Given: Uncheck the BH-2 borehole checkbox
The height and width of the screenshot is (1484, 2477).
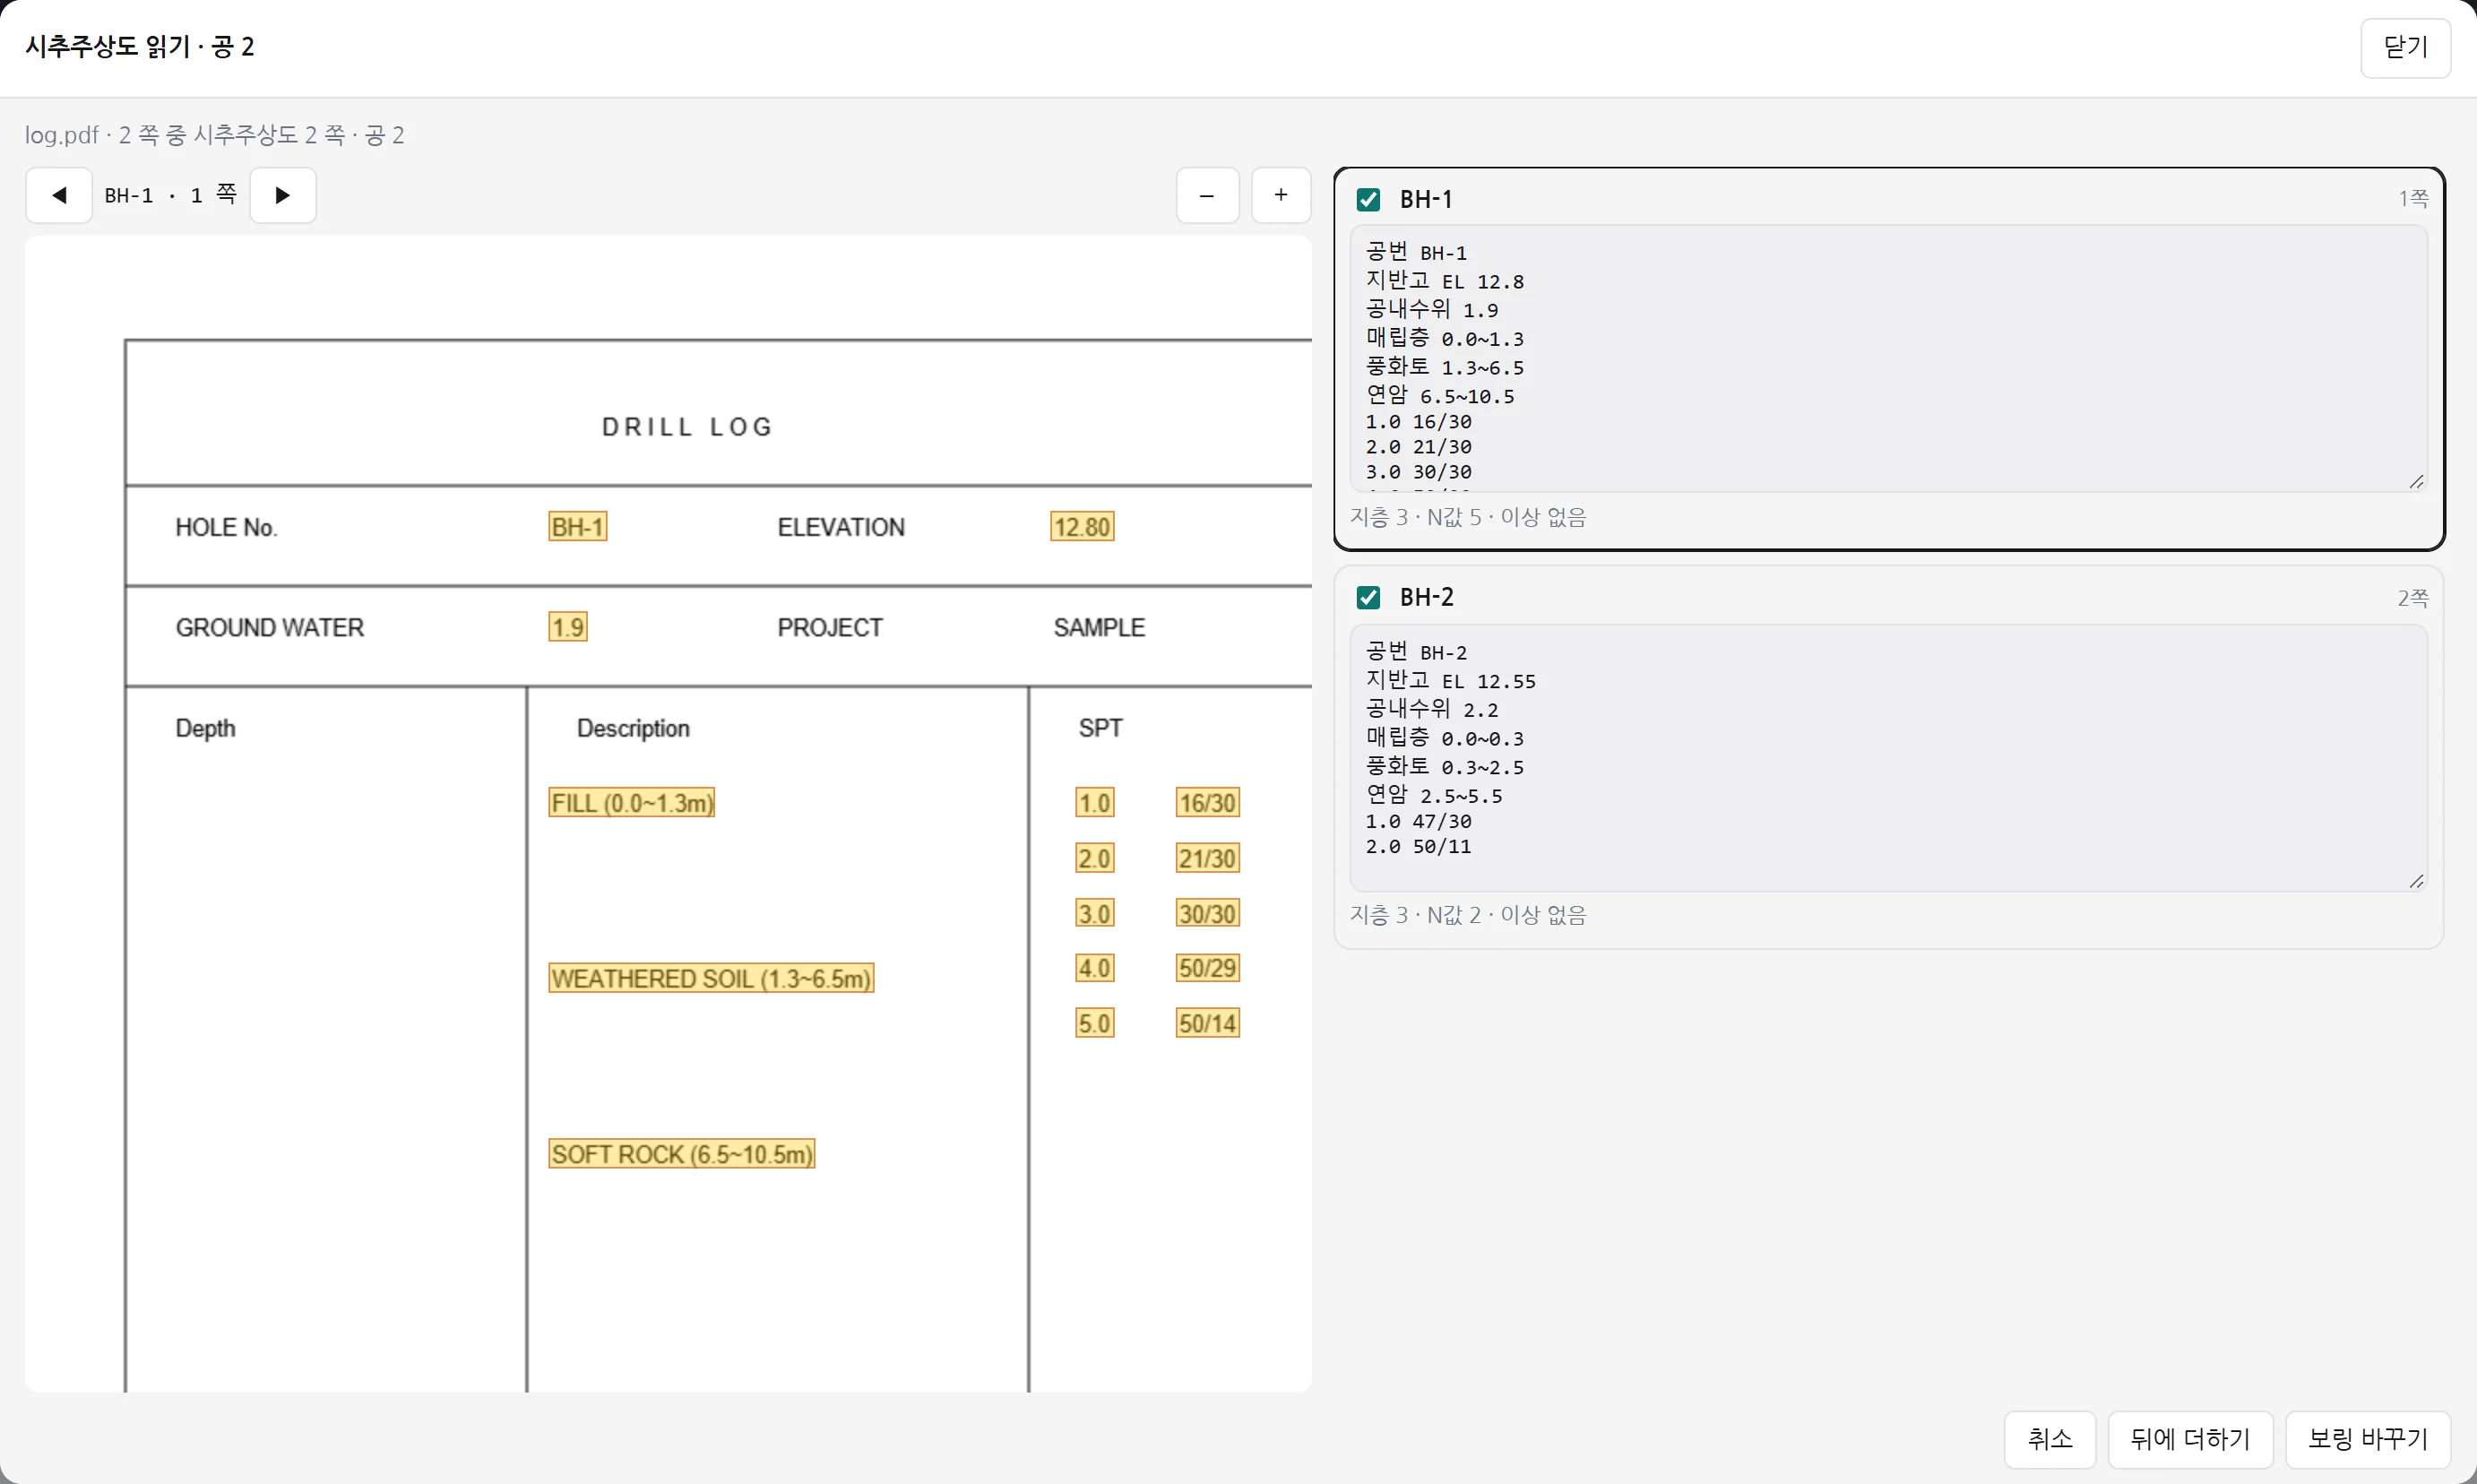Looking at the screenshot, I should (1368, 598).
